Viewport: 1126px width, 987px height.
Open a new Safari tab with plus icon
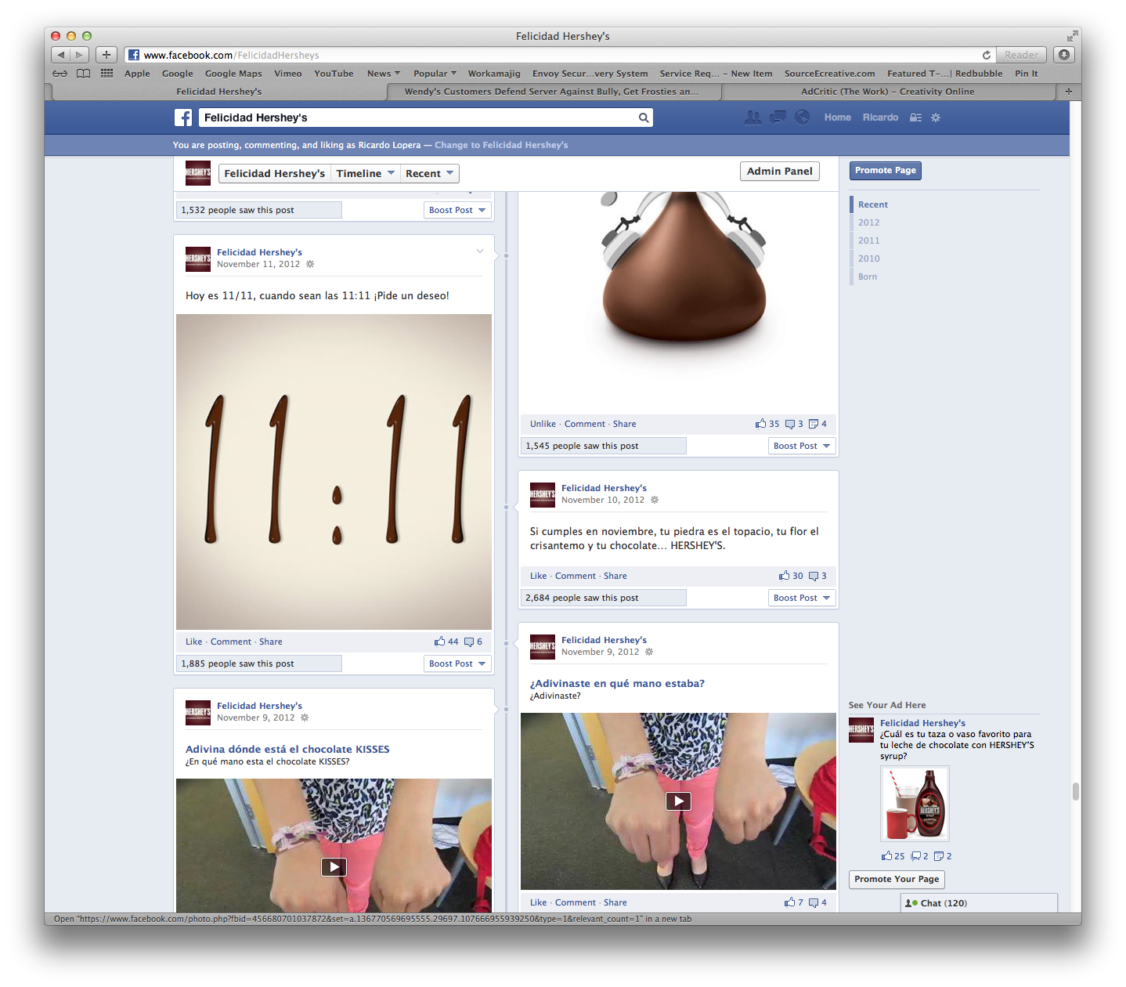(x=1069, y=92)
